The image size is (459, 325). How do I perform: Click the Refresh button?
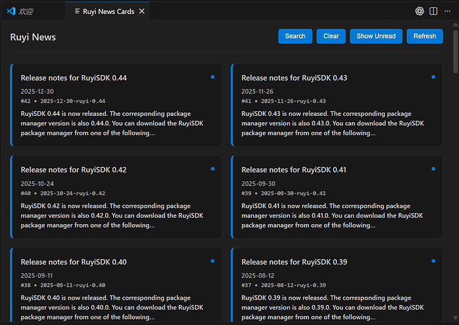pyautogui.click(x=424, y=37)
